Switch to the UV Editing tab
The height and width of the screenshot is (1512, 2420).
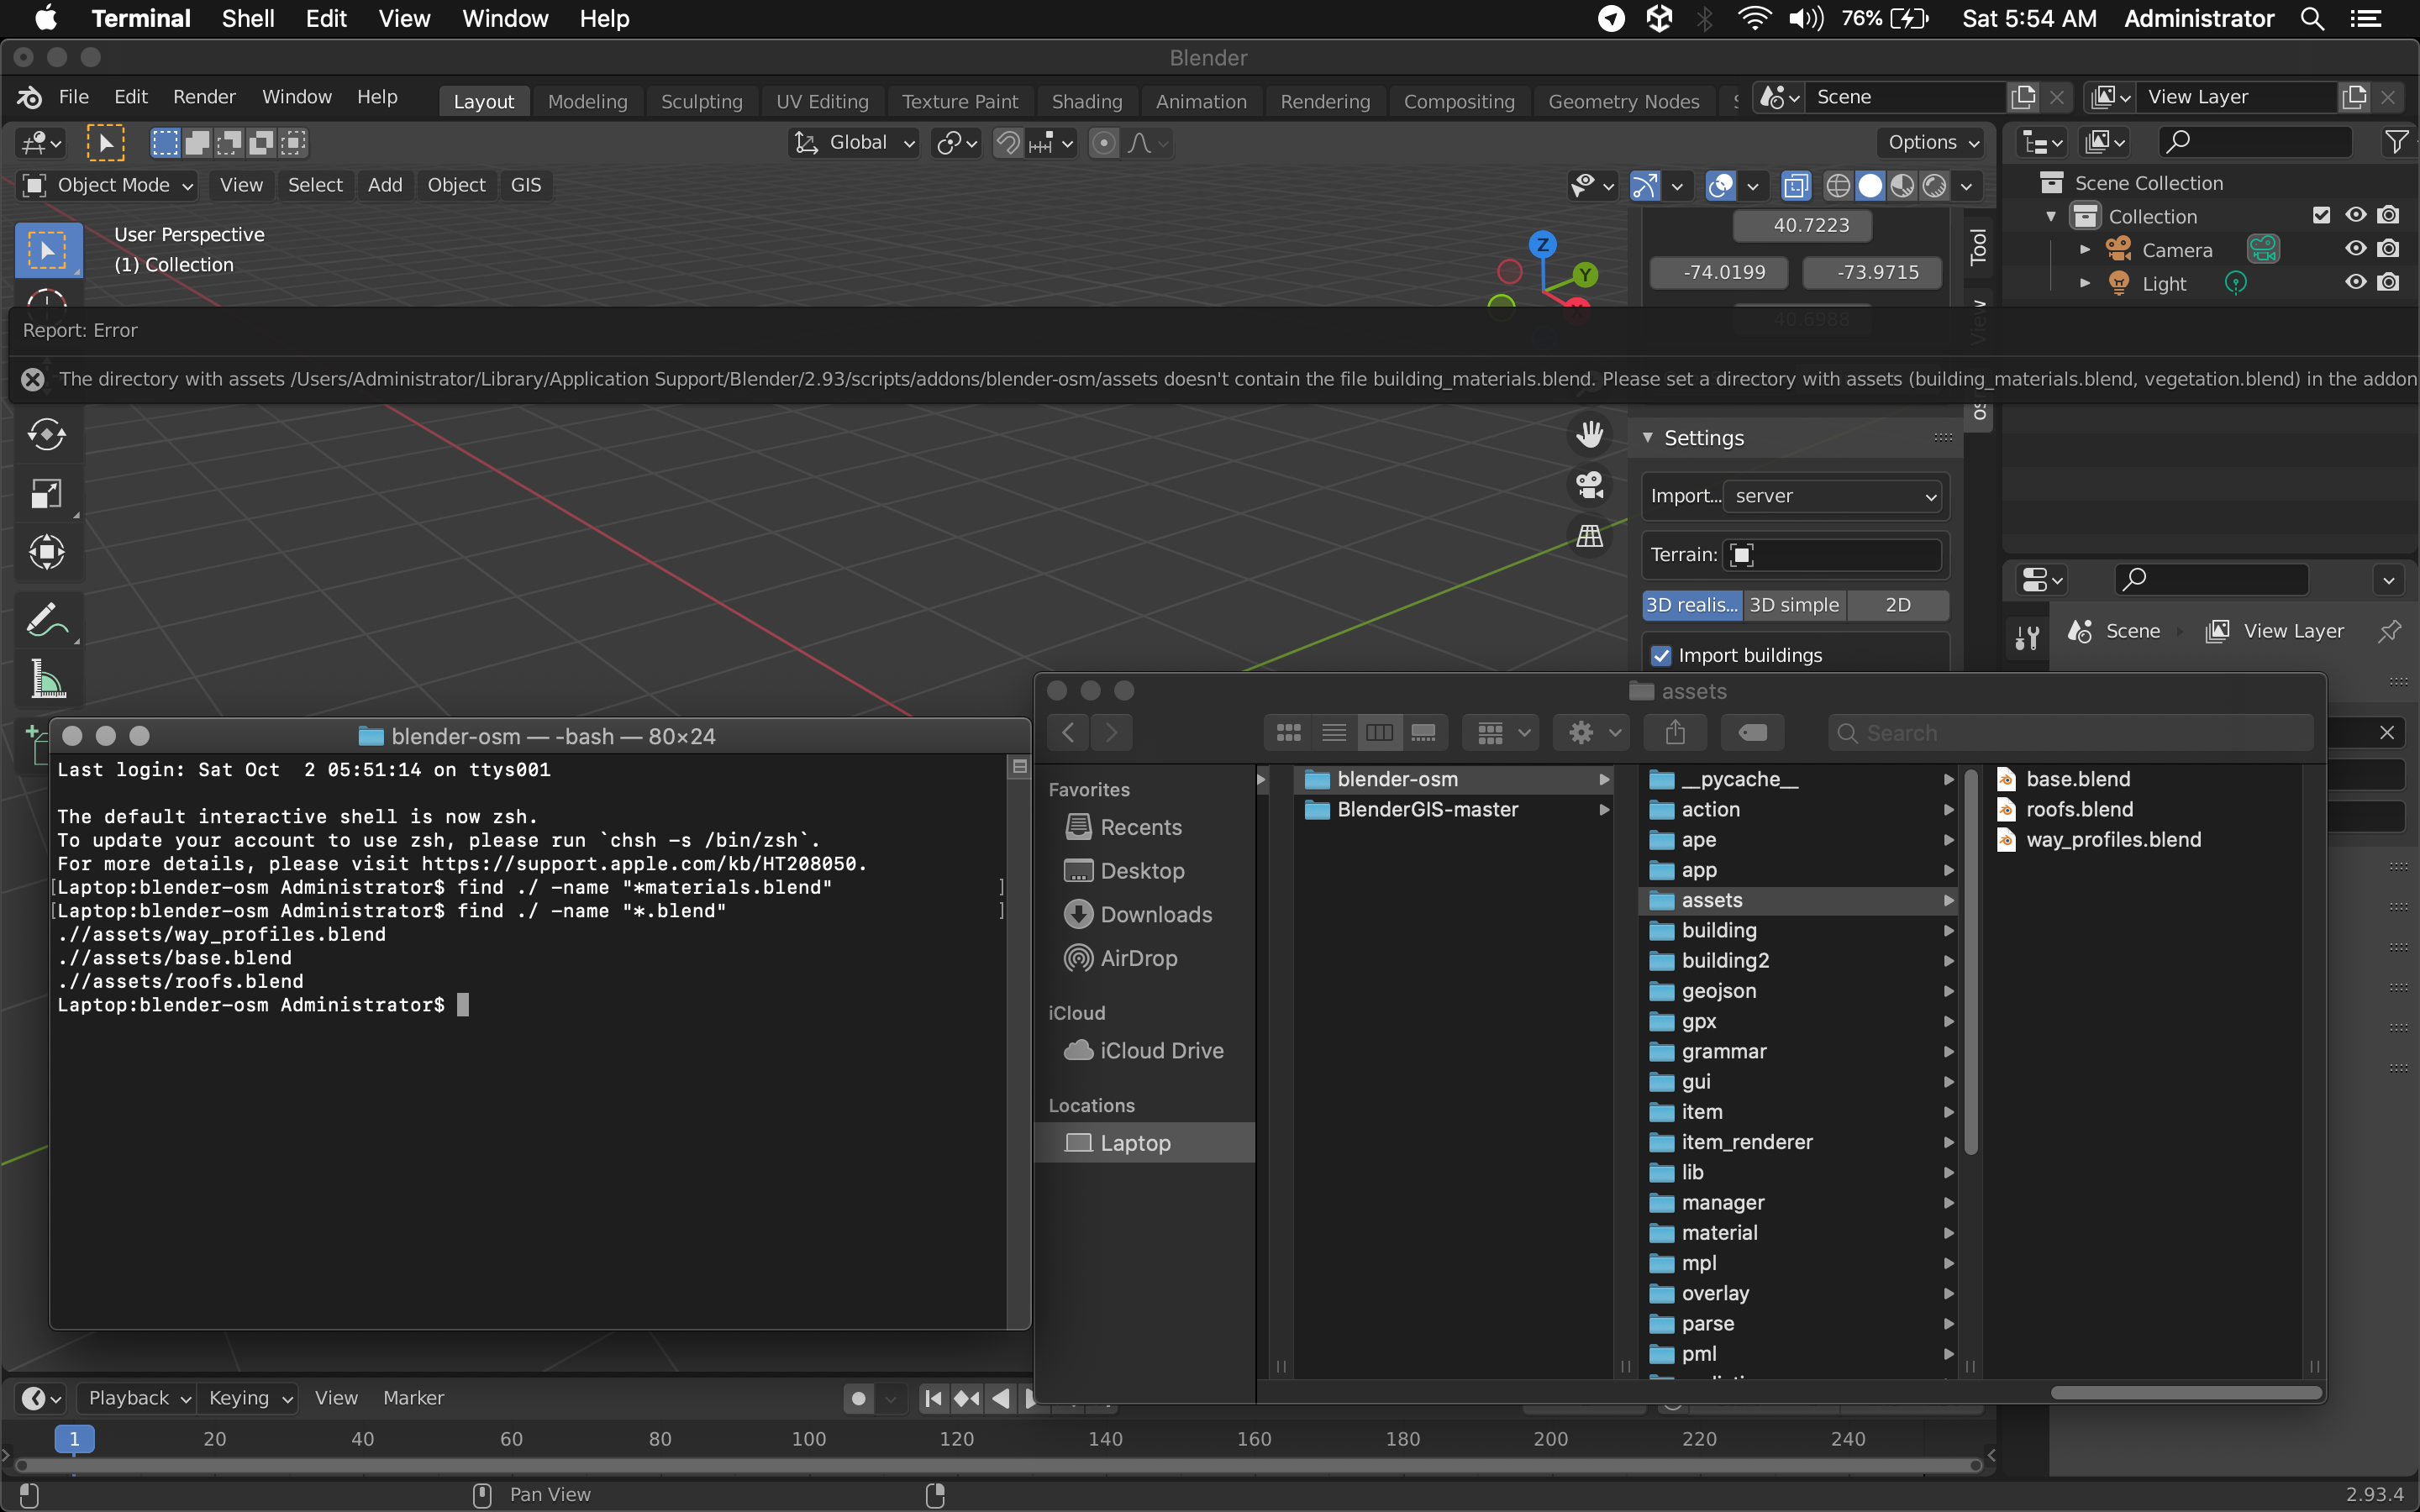click(x=821, y=100)
